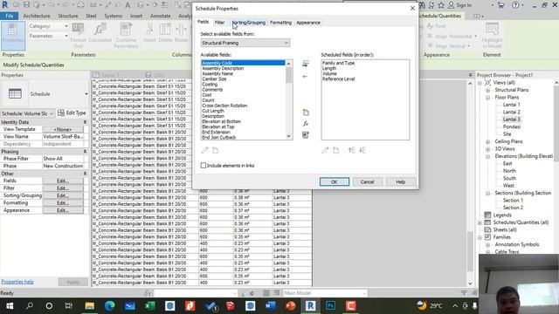Screen dimensions: 559x314
Task: Click Edit button for Sorting/Grouping
Action: [x=63, y=195]
